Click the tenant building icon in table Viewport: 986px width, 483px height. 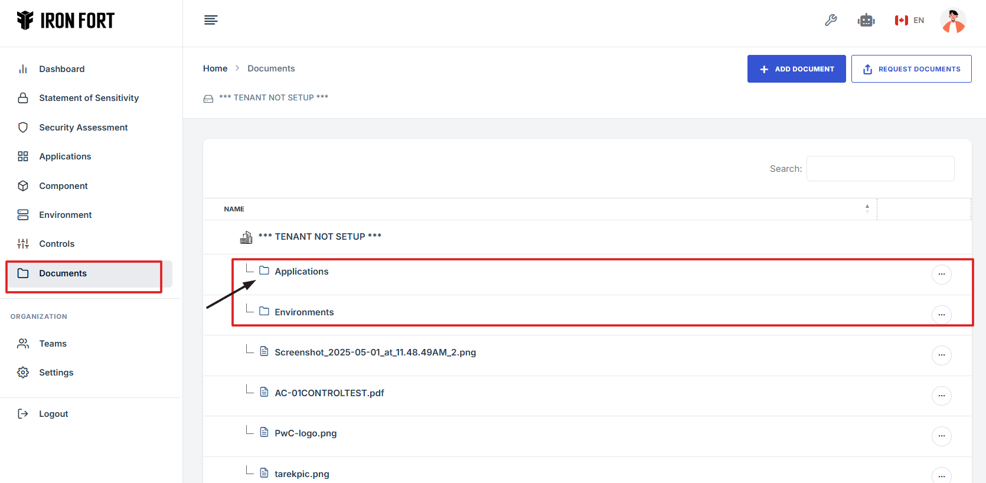point(246,237)
